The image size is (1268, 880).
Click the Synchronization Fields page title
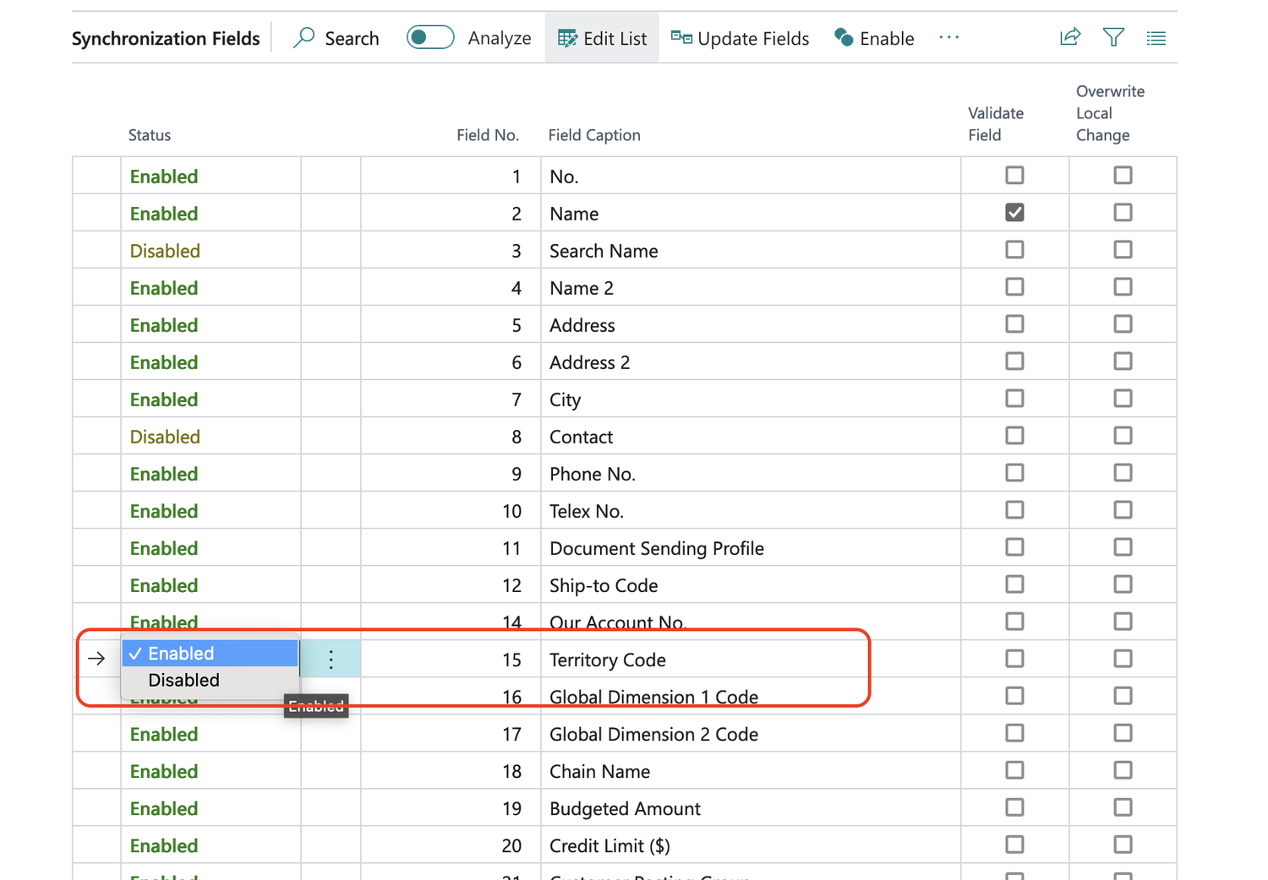(x=166, y=37)
